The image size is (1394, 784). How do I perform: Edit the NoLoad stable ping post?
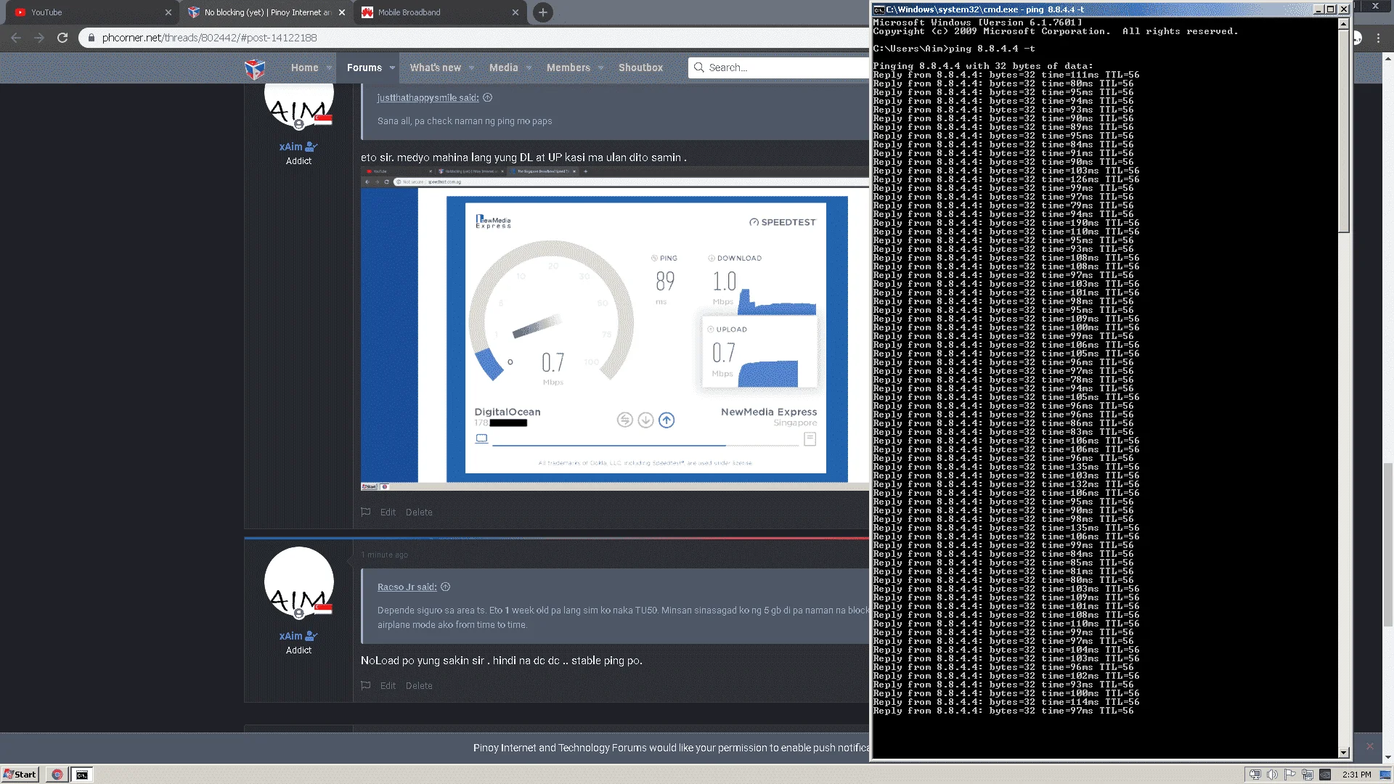[388, 685]
